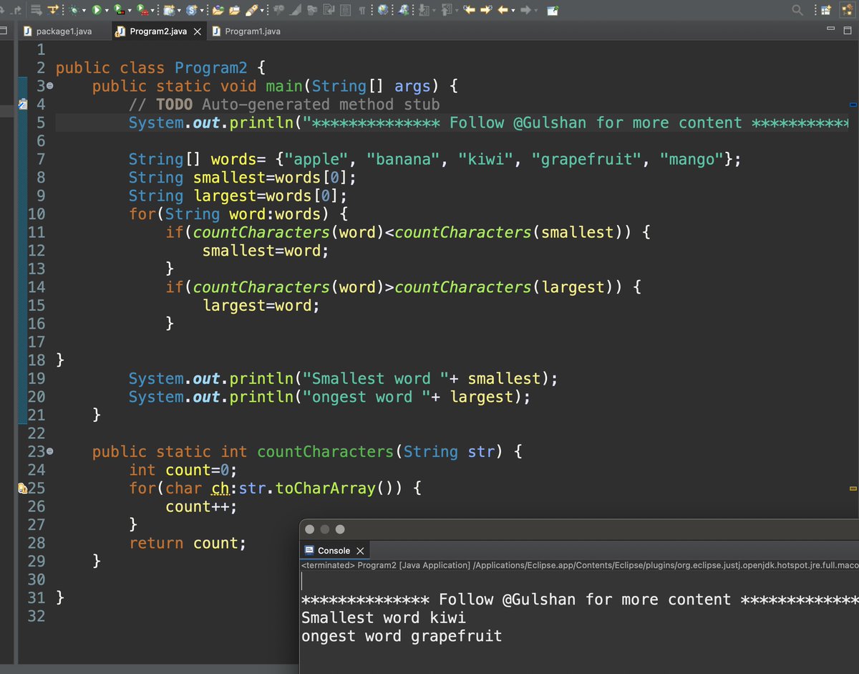Click the Step Filters toolbar icon
The width and height of the screenshot is (859, 674).
tap(52, 10)
